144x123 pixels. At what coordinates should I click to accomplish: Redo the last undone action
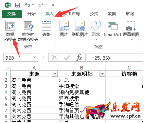(41, 5)
